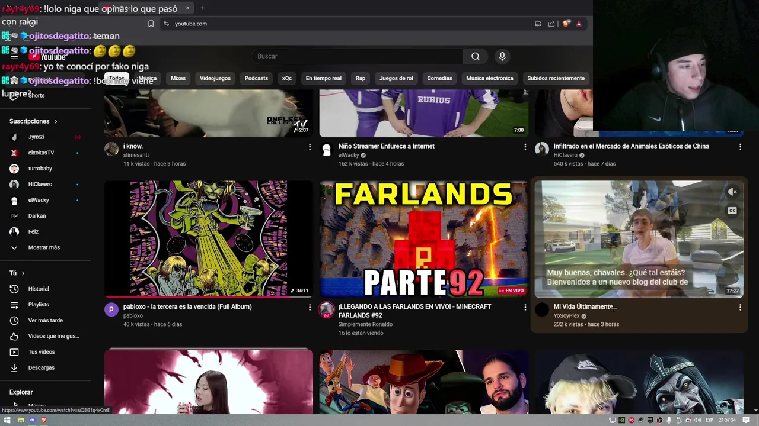The width and height of the screenshot is (759, 426).
Task: Select the Subidos recientemente chip
Action: click(556, 78)
